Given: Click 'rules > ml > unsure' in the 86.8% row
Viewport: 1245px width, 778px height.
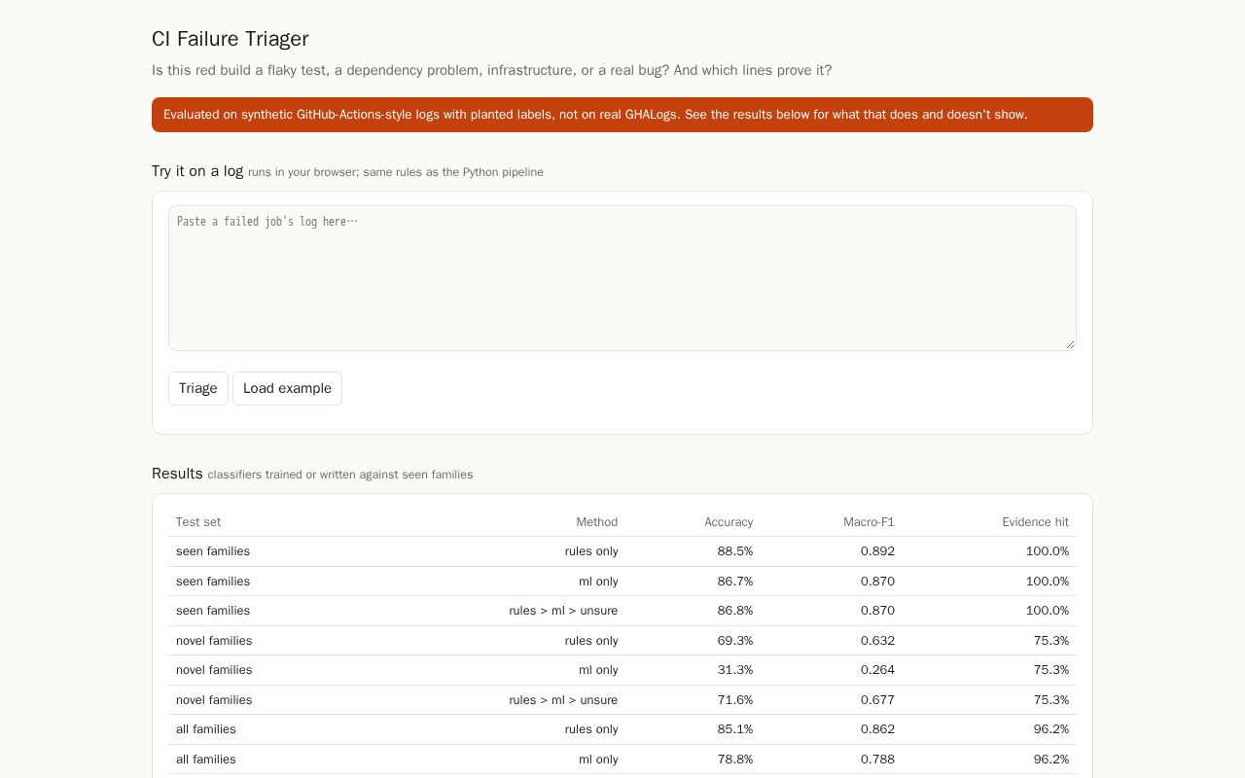Looking at the screenshot, I should coord(563,611).
